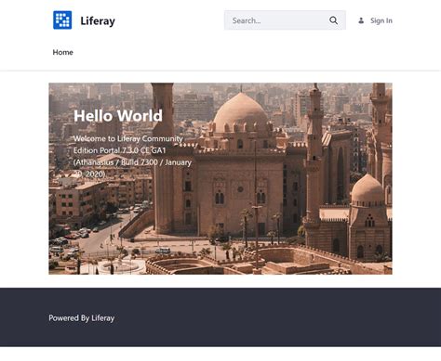Select the Hello World heading
Image resolution: width=441 pixels, height=361 pixels.
pyautogui.click(x=118, y=116)
